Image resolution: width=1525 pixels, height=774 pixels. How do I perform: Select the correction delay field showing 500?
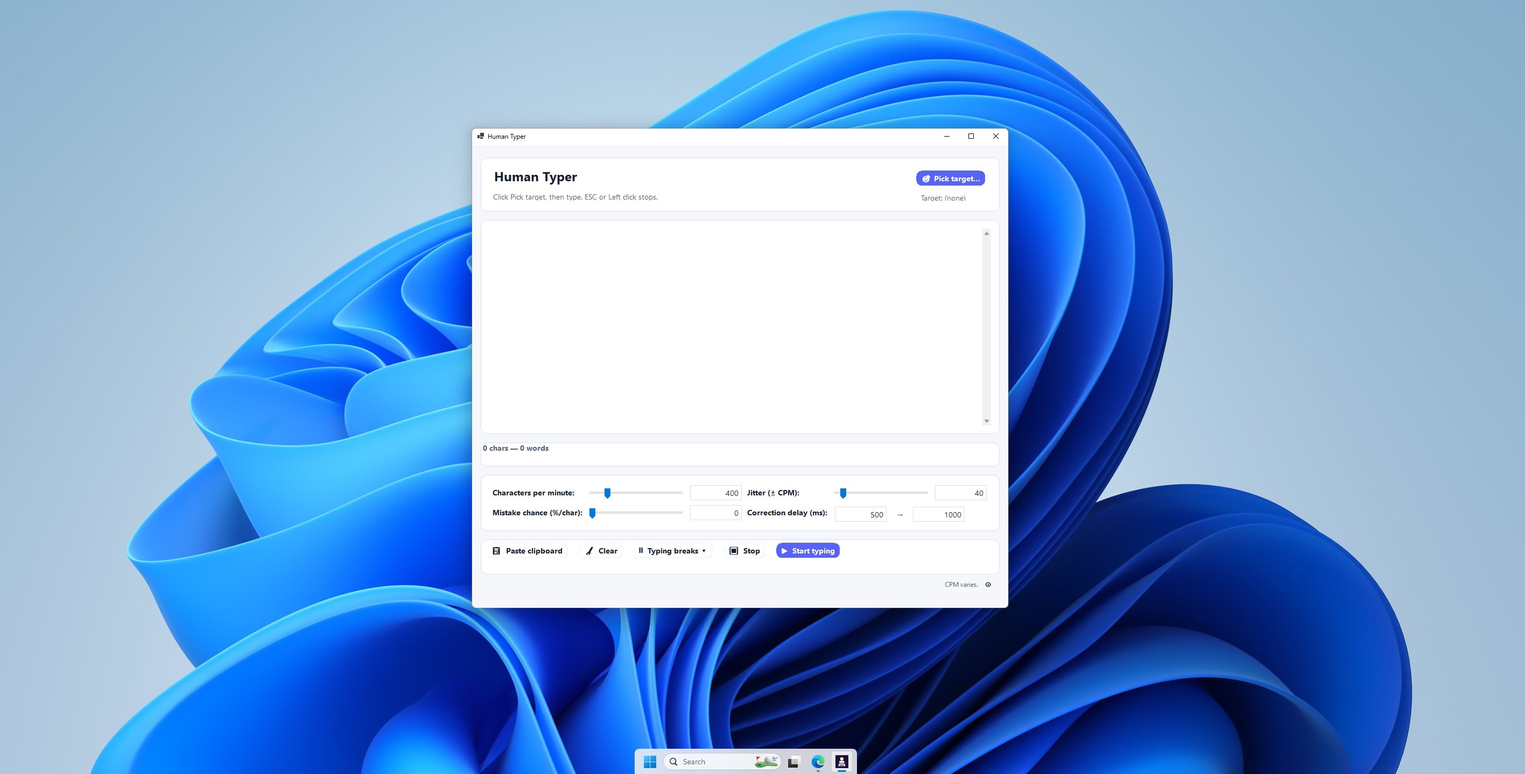[x=860, y=514]
